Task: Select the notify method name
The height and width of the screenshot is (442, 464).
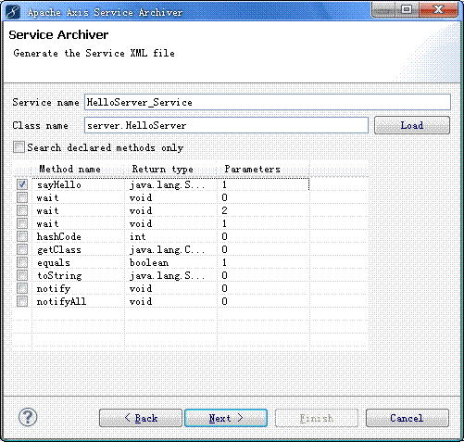Action: click(54, 288)
